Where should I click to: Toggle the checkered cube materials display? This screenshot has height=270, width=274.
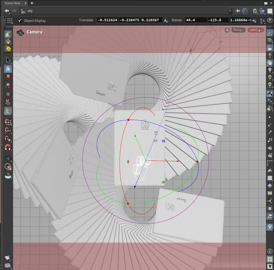pos(270,93)
